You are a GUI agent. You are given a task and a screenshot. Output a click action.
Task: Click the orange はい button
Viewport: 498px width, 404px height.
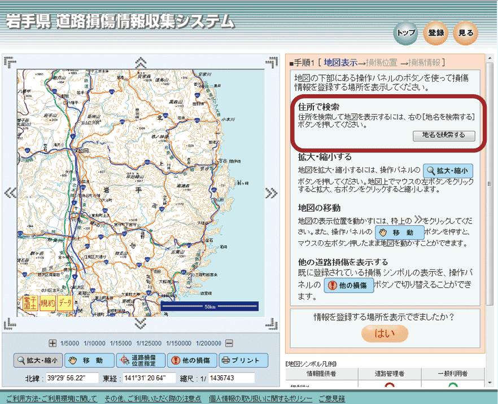(x=385, y=333)
